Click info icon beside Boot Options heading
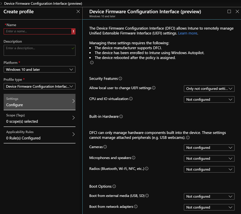 (x=114, y=186)
